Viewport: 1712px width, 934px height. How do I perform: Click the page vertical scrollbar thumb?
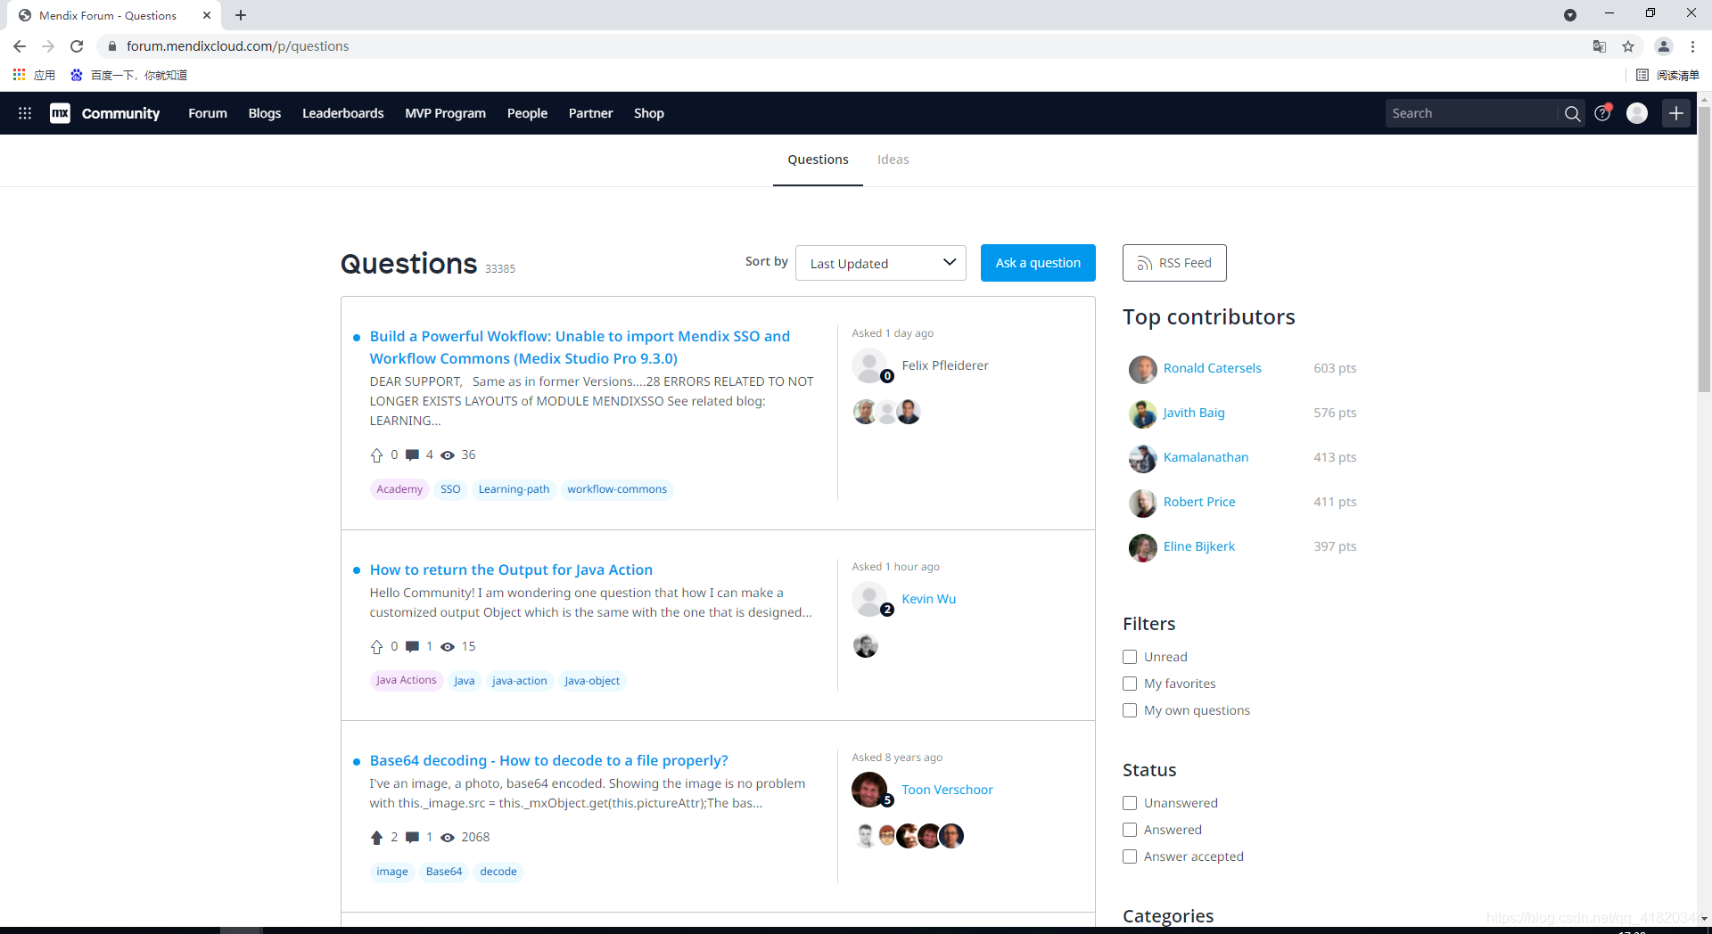coord(1704,250)
